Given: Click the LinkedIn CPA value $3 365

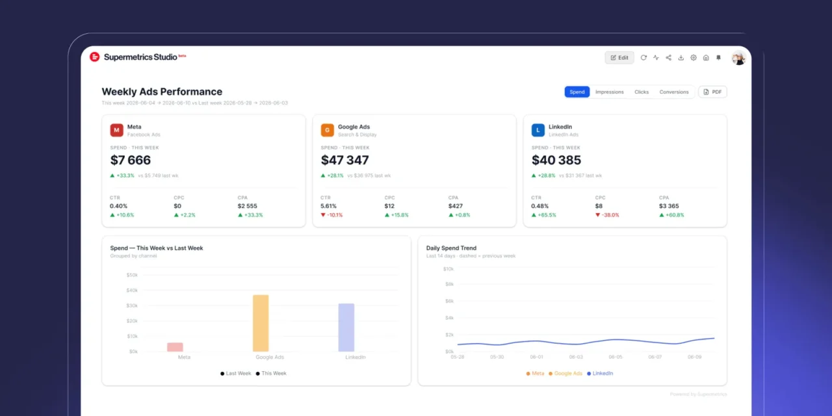Looking at the screenshot, I should (x=669, y=206).
